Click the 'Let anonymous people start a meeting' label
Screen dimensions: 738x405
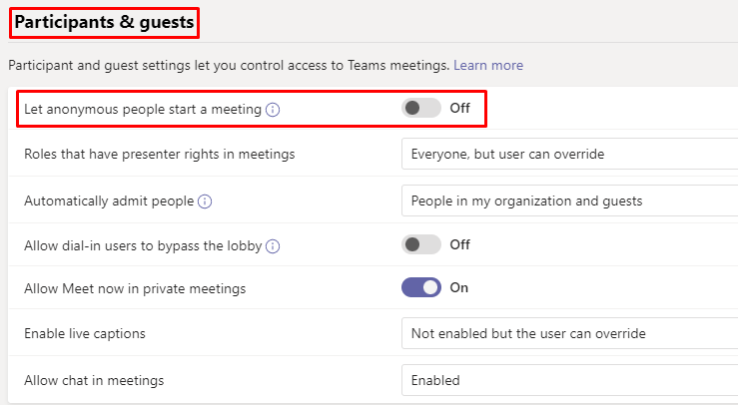point(143,109)
